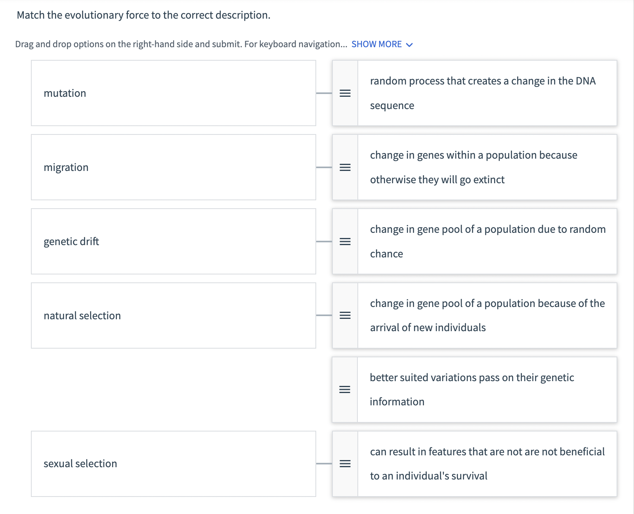Click 'gene pool due to random chance' card
This screenshot has width=634, height=514.
pyautogui.click(x=487, y=242)
